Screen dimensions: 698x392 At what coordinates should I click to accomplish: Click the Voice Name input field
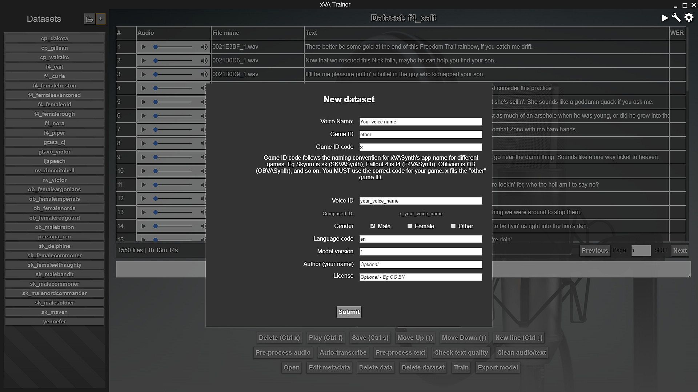coord(421,122)
